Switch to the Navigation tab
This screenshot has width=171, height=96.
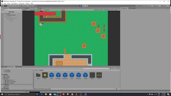click(132, 8)
